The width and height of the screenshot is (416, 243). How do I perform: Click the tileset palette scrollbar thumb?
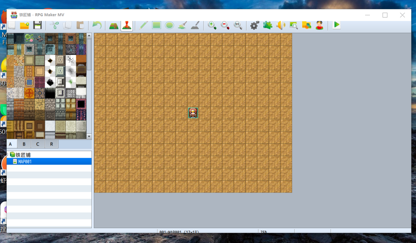click(89, 54)
